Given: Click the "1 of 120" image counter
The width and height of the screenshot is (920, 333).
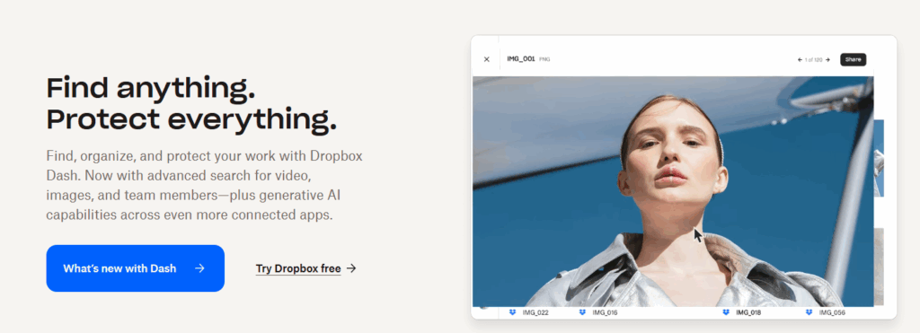Looking at the screenshot, I should (814, 60).
